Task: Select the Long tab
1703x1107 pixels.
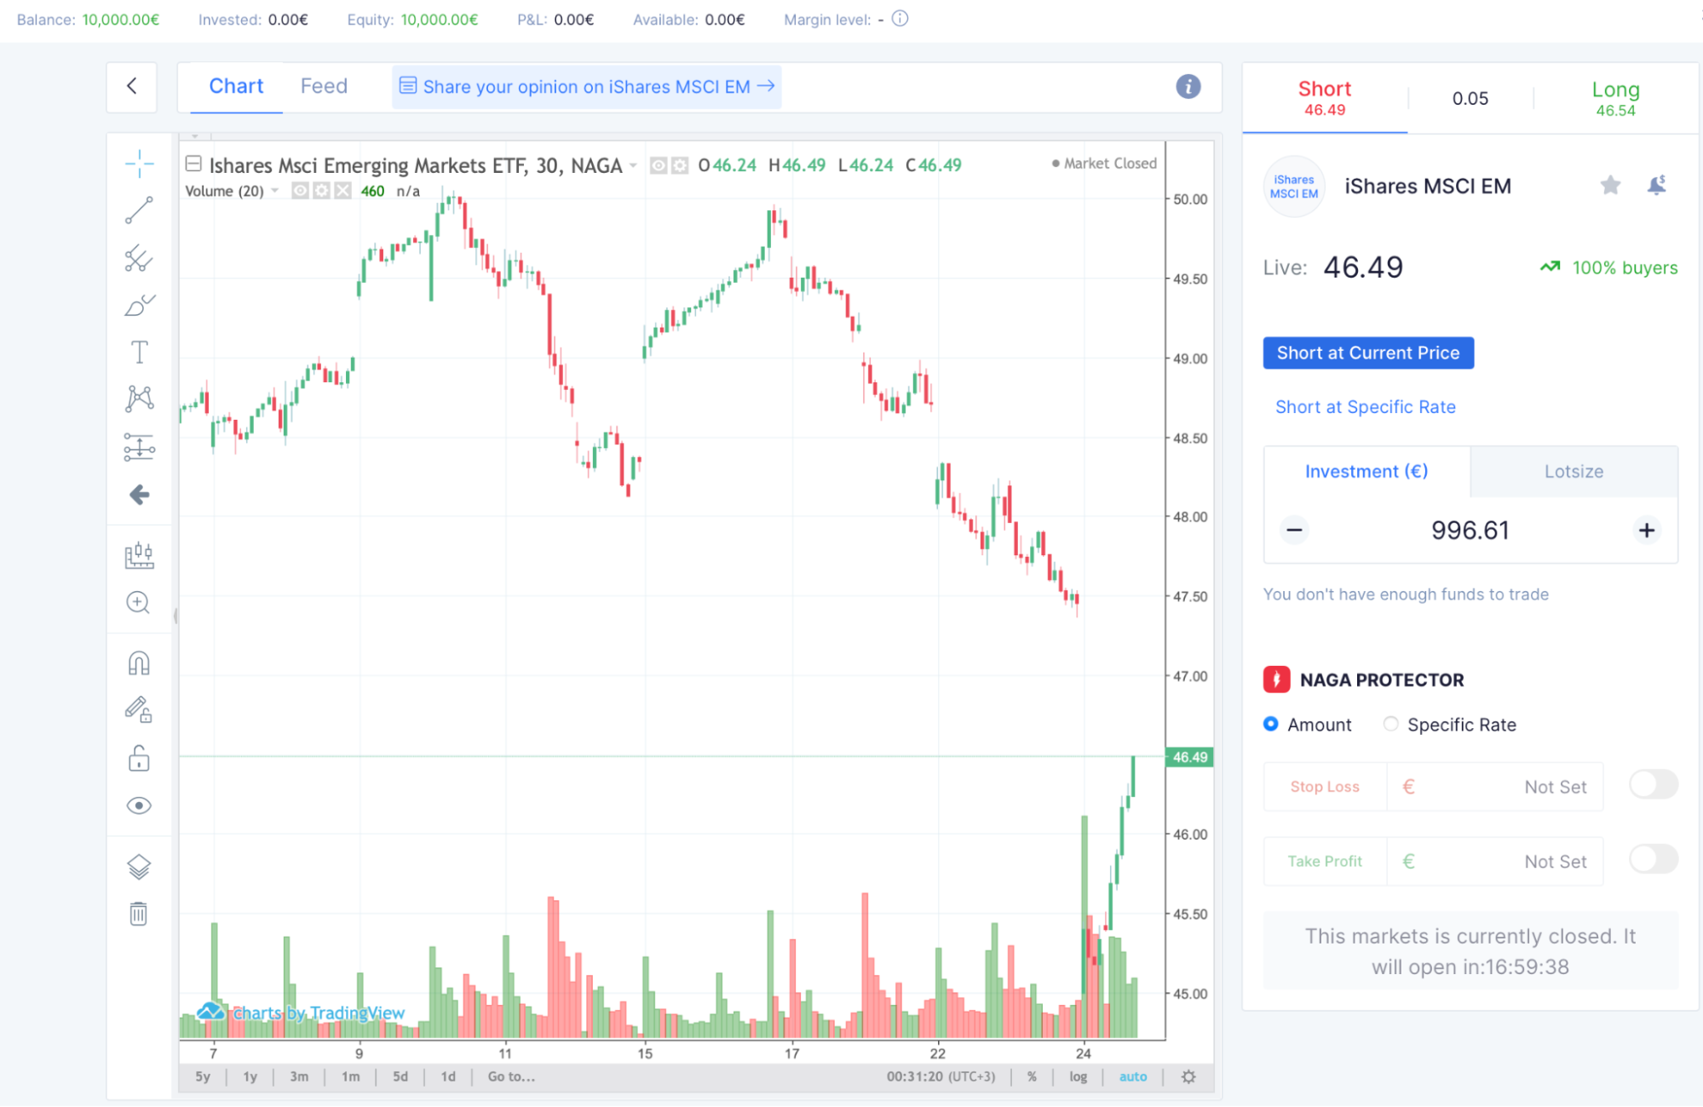Action: click(x=1615, y=98)
